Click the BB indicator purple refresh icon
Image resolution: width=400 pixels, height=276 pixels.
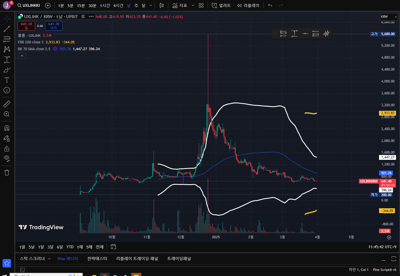tap(55, 49)
